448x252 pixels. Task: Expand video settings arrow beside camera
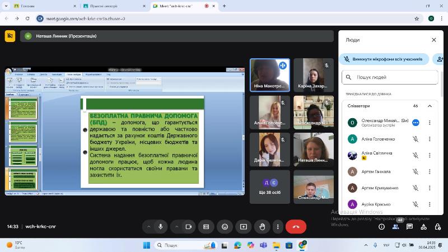176,227
